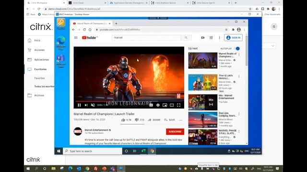Click the YouTube search box
Viewport: 307px width, 172px height.
point(146,38)
